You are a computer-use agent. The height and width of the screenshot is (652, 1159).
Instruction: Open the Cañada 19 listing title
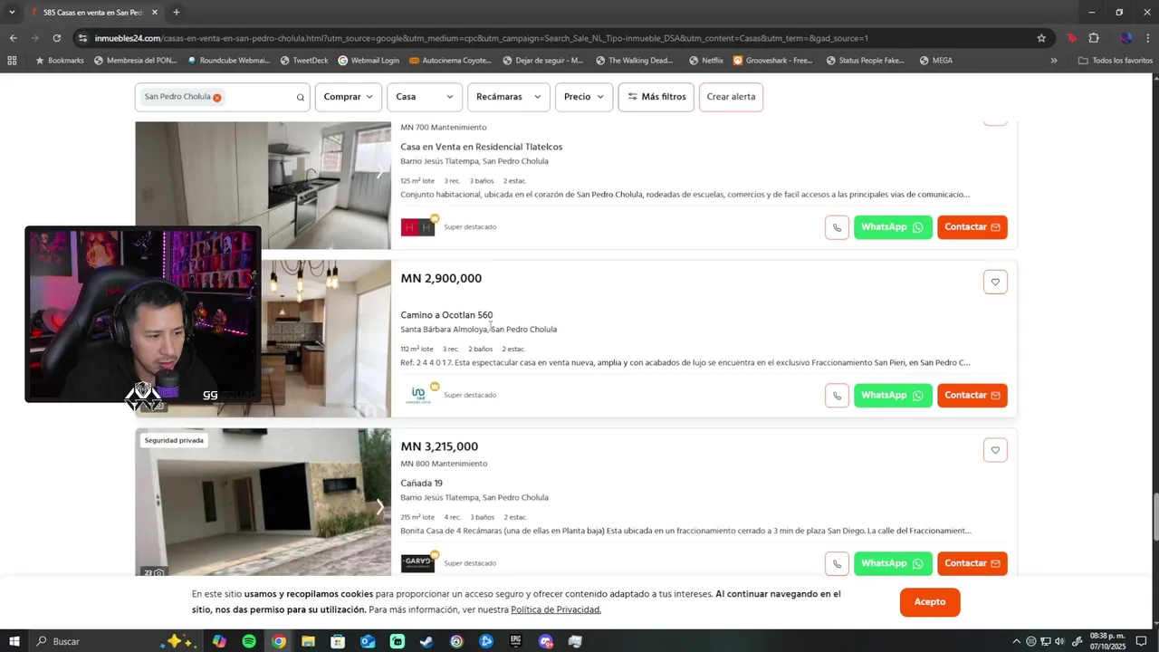pyautogui.click(x=422, y=484)
